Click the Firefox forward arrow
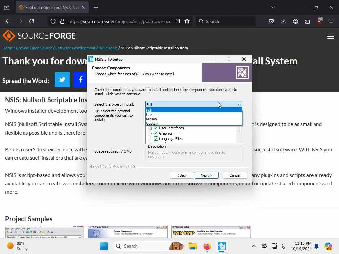The height and width of the screenshot is (254, 339). 20,21
